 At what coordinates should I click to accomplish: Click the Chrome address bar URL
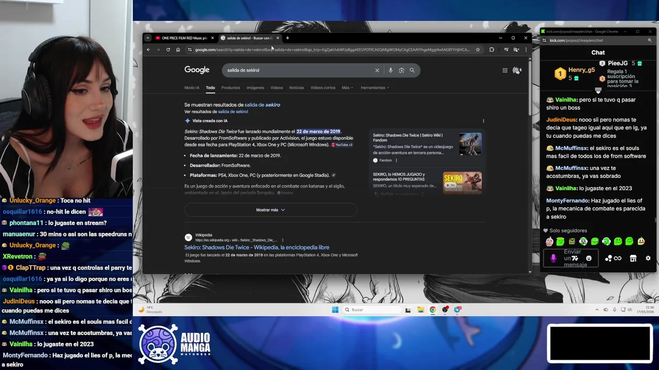pos(332,50)
